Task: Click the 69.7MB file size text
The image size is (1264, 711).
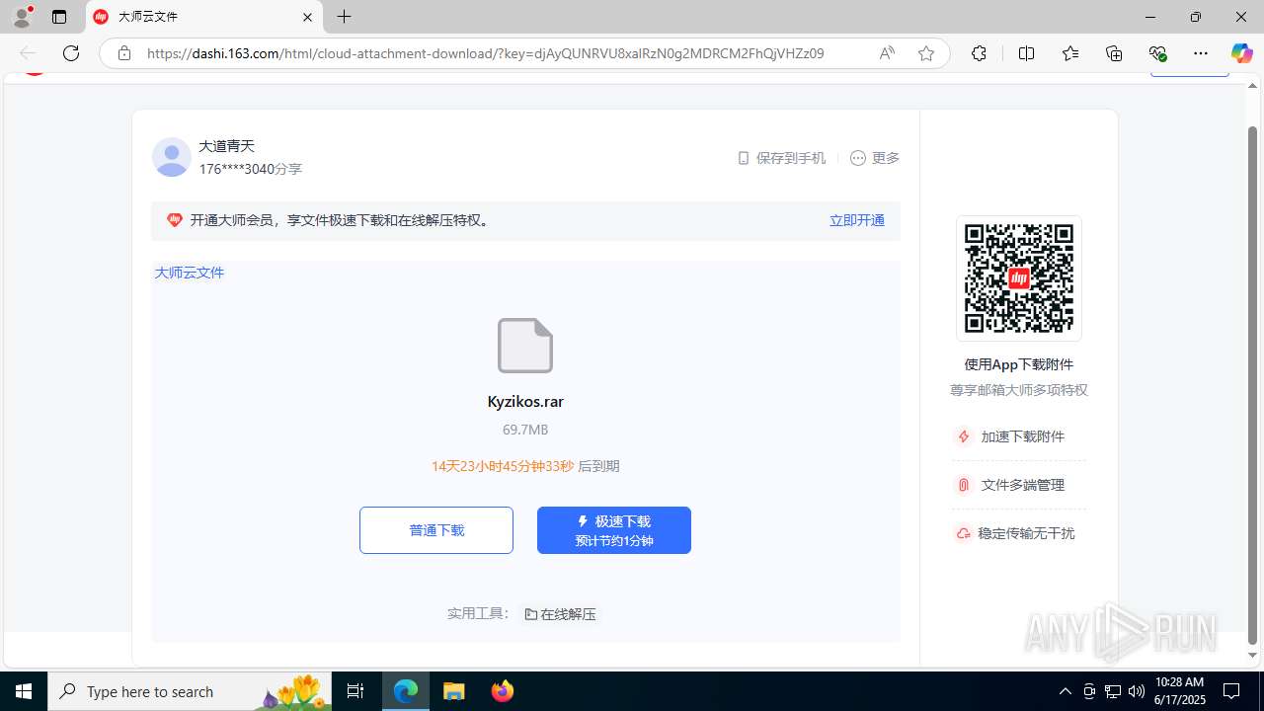Action: pyautogui.click(x=525, y=430)
